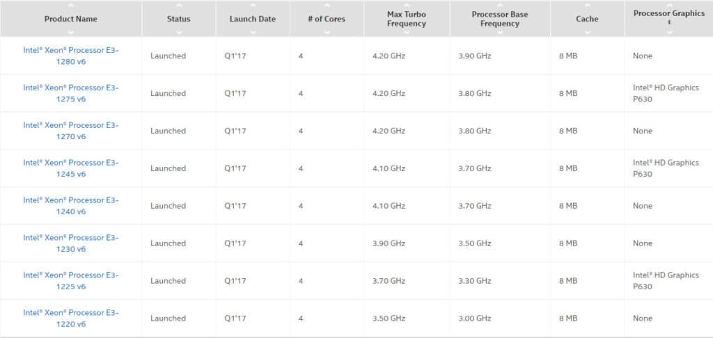Click the up arrow above Processor Base Frequency
Viewport: 713px width, 338px height.
tap(500, 6)
